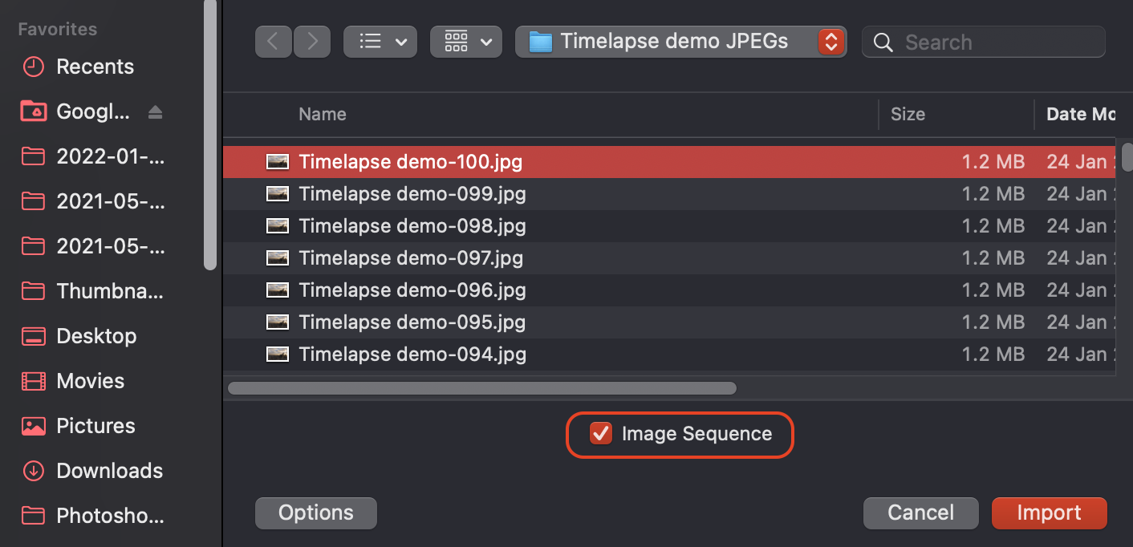Click the Recents clock icon
Viewport: 1133px width, 547px height.
coord(33,67)
